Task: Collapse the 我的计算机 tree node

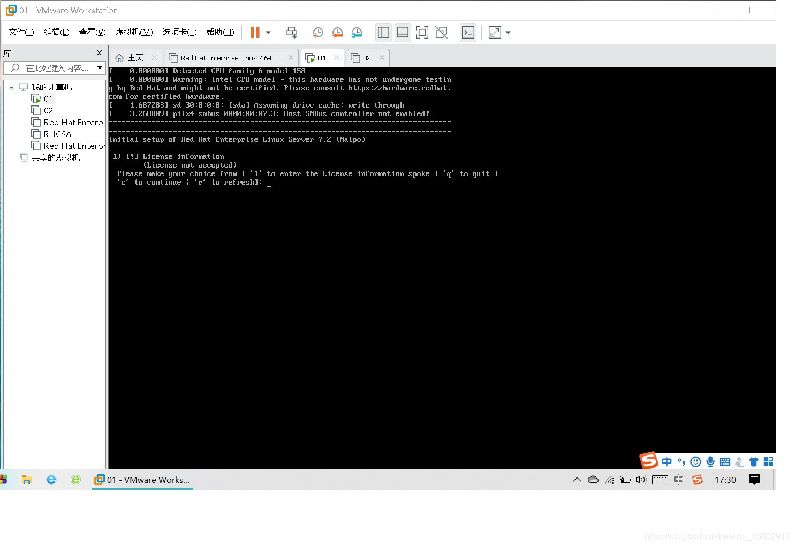Action: point(11,87)
